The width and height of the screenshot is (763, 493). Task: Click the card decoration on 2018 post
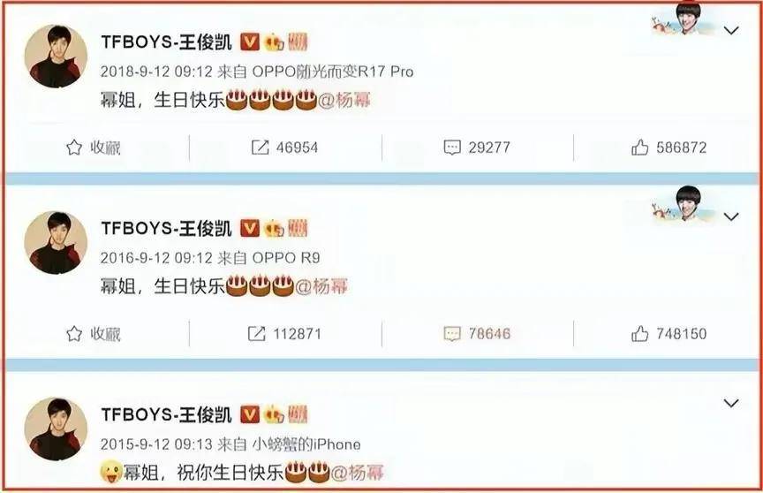(684, 19)
